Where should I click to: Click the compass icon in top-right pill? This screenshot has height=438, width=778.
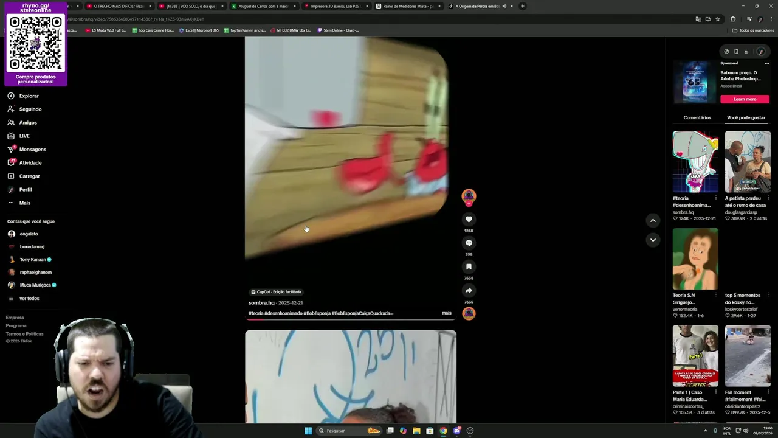pyautogui.click(x=726, y=52)
